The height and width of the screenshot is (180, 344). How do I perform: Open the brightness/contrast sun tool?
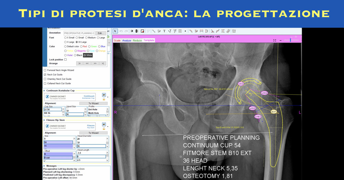[x=132, y=31]
